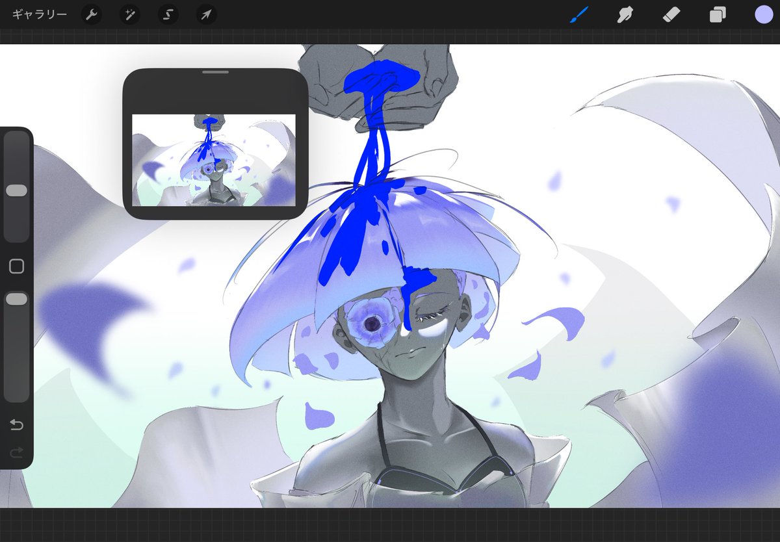Redo the last undone stroke

[x=17, y=452]
